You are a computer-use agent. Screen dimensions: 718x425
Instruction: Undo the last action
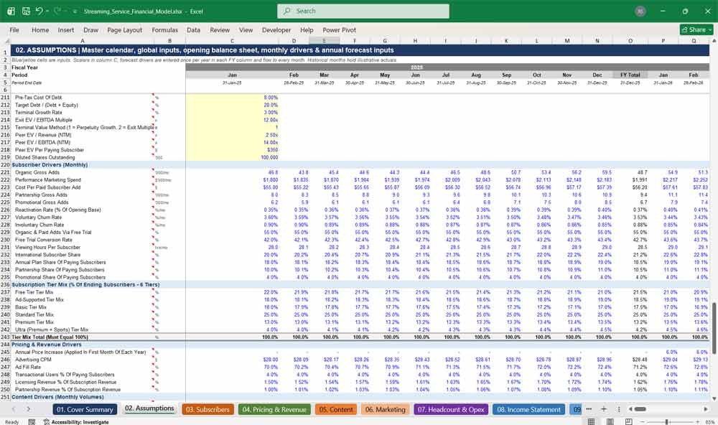tap(39, 11)
